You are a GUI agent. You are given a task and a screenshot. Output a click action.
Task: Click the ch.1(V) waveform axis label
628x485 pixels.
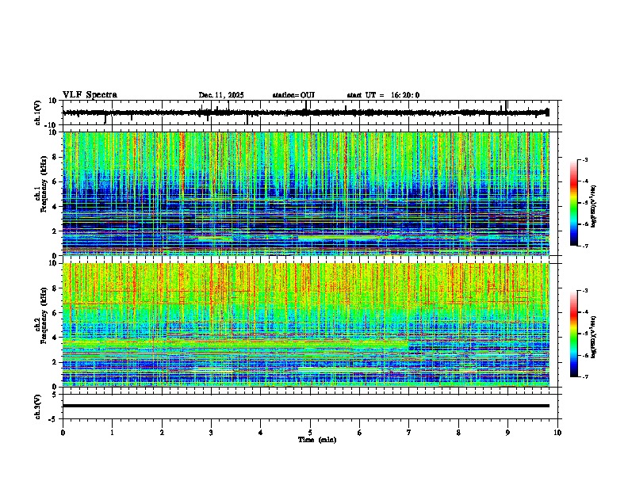[x=38, y=113]
